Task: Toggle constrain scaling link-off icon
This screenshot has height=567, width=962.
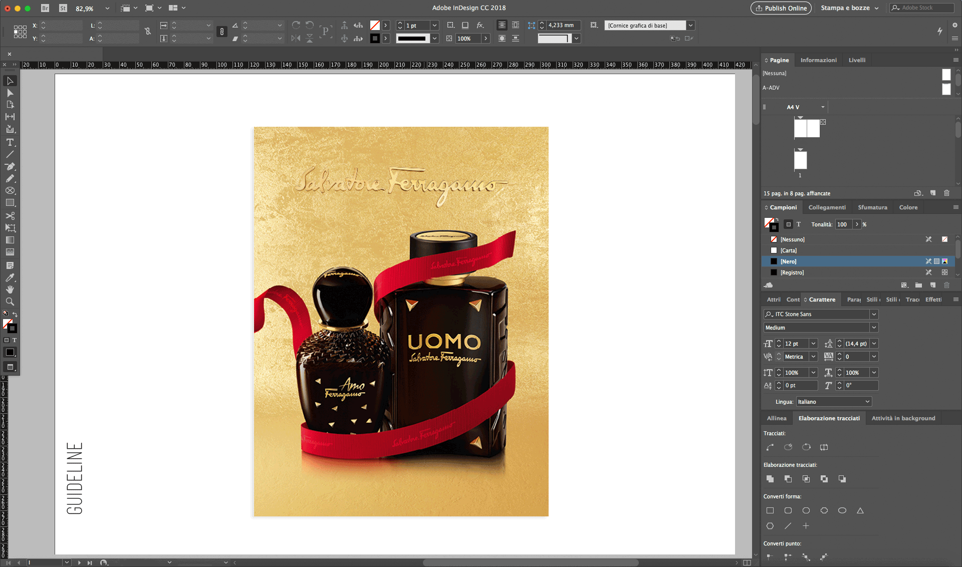Action: point(148,32)
